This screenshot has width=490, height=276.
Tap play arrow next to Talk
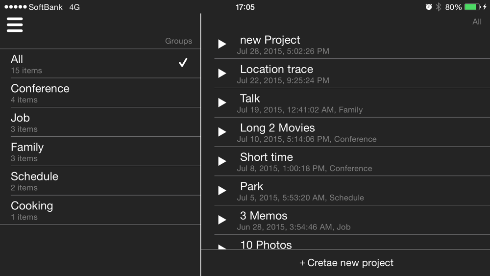click(x=222, y=103)
